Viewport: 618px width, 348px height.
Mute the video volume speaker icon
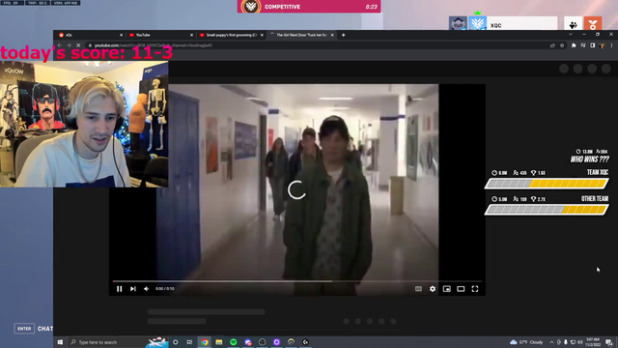[x=147, y=289]
